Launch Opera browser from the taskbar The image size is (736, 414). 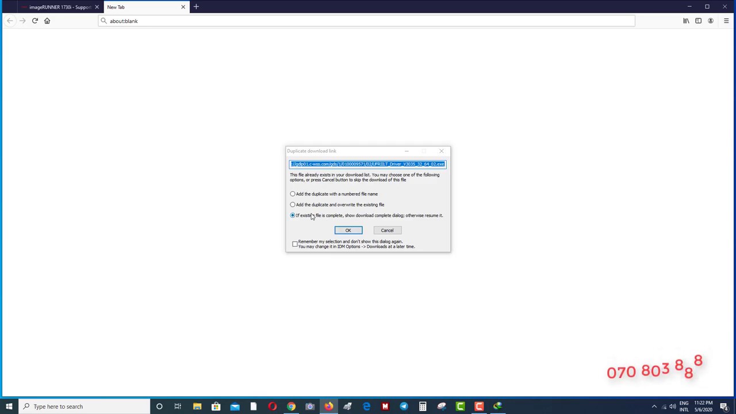(273, 407)
